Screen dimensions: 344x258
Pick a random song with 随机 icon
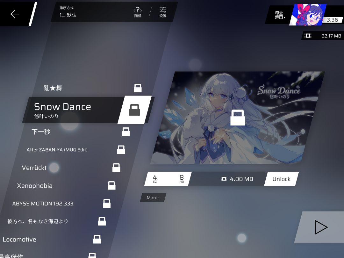138,12
